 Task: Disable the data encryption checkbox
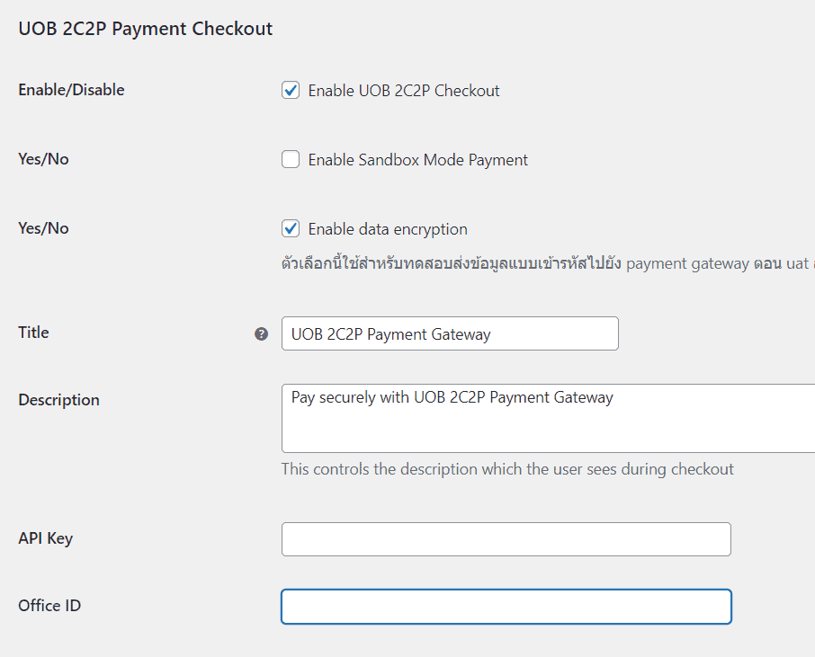pos(291,228)
